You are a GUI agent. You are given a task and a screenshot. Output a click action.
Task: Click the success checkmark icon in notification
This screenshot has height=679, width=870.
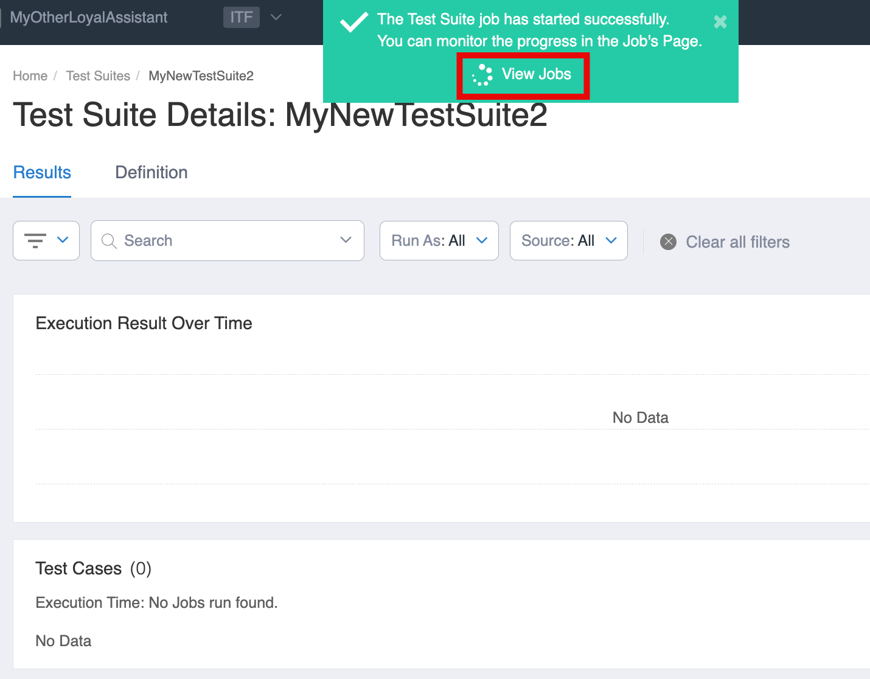[353, 23]
